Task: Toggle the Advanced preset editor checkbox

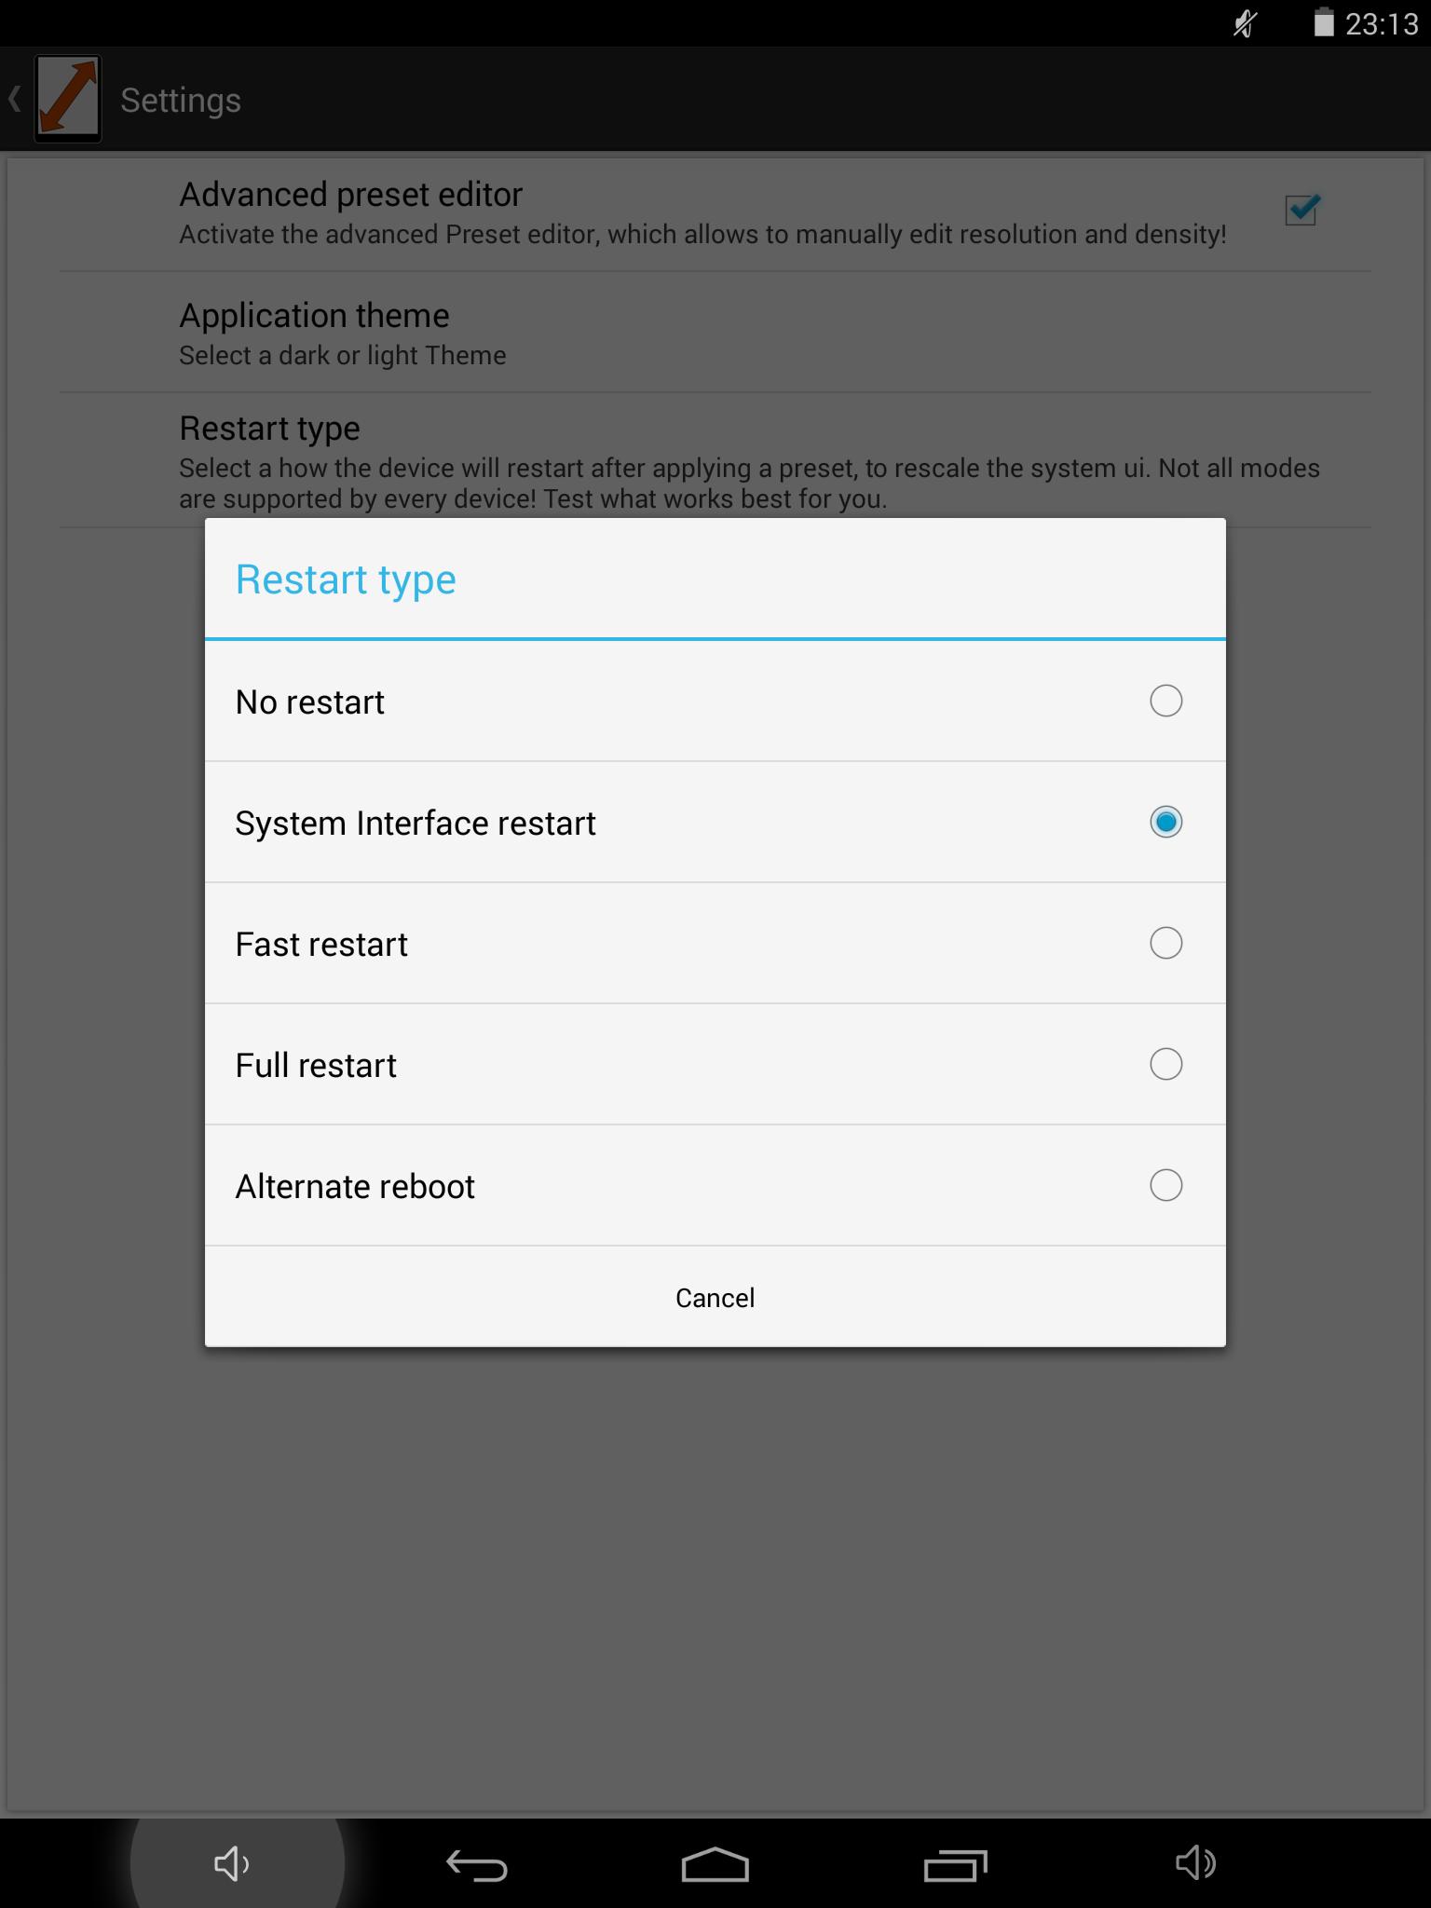Action: (x=1302, y=210)
